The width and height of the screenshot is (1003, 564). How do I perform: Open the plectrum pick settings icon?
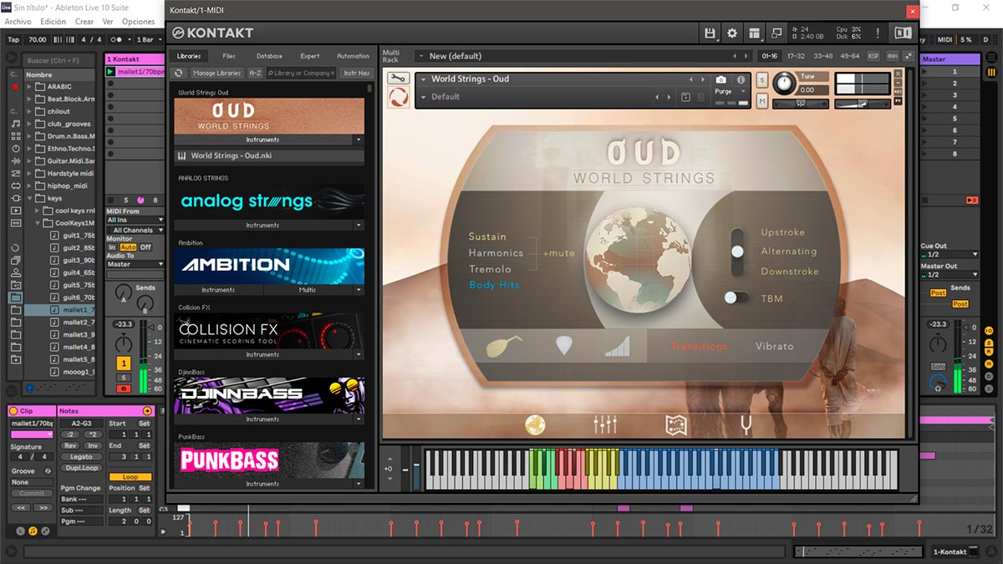pyautogui.click(x=564, y=345)
